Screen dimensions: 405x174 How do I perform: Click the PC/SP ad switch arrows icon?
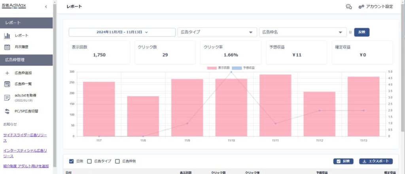(7, 111)
